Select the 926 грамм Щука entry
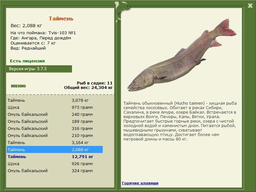The image size is (256, 192). [x=55, y=164]
